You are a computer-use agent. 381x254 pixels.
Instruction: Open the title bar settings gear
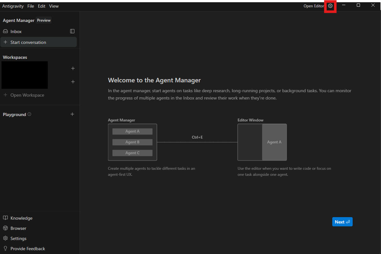click(330, 6)
